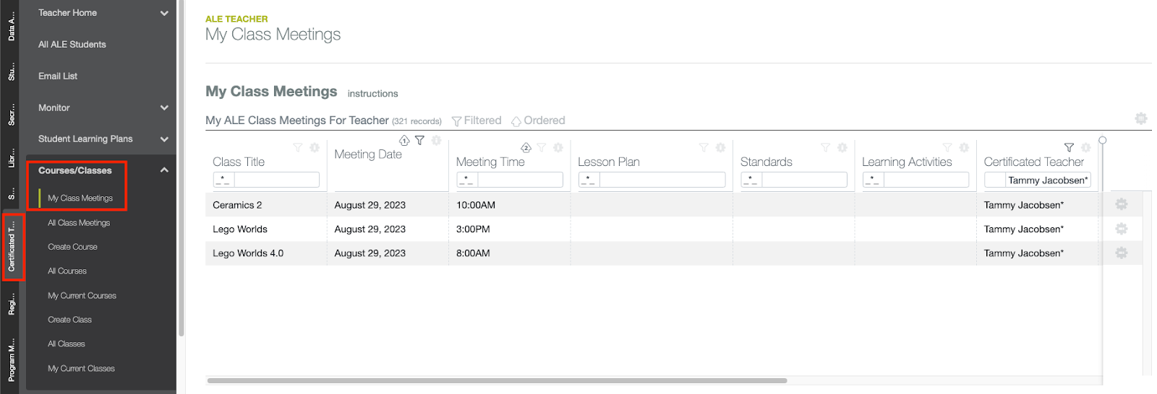Collapse the Courses/Classes sidebar section

pos(164,170)
